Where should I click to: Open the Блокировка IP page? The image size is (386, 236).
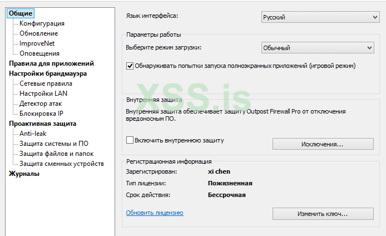click(x=42, y=114)
